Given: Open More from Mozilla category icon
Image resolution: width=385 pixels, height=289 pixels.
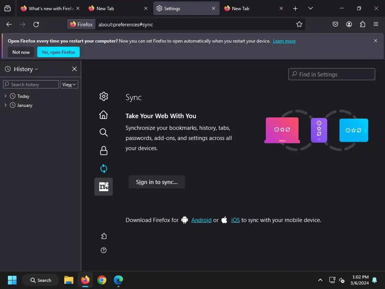Looking at the screenshot, I should point(104,187).
